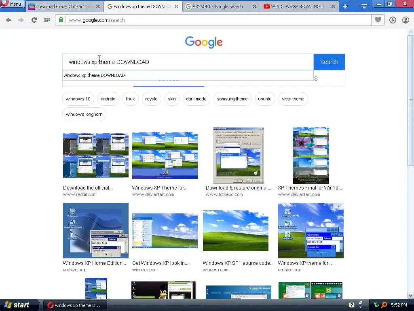Image resolution: width=414 pixels, height=311 pixels.
Task: Open the penguin image thumbnail at bottom
Action: (x=164, y=290)
